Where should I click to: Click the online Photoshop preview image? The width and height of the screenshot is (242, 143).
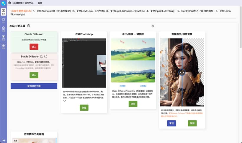click(84, 63)
